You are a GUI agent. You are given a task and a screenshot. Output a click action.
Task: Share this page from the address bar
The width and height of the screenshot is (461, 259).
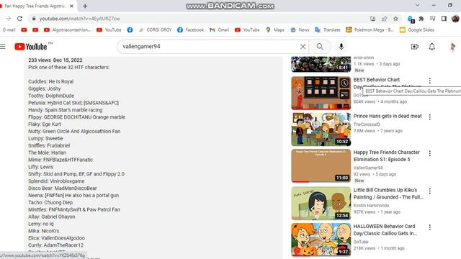[x=384, y=19]
